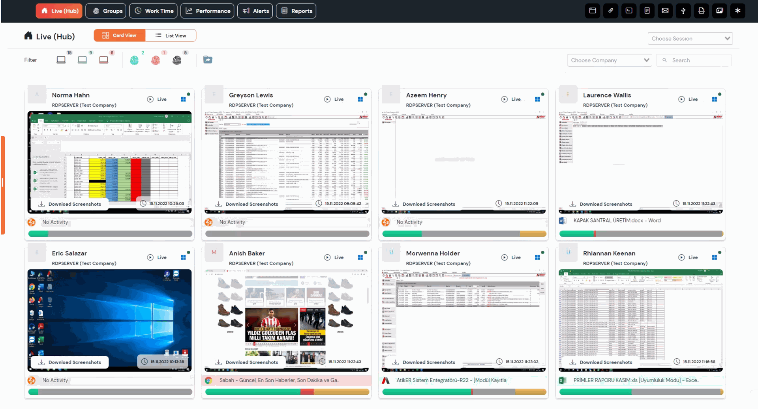Image resolution: width=758 pixels, height=409 pixels.
Task: Click Rhiannan Keenan's activity progress bar
Action: [641, 392]
